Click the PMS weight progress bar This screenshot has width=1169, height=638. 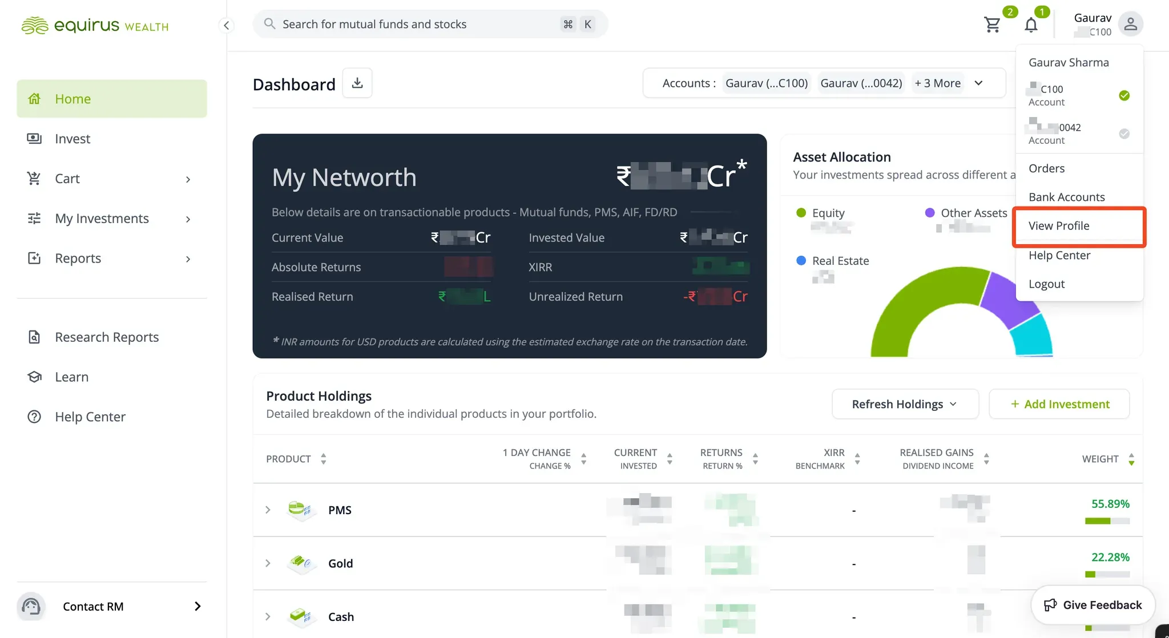click(x=1107, y=521)
